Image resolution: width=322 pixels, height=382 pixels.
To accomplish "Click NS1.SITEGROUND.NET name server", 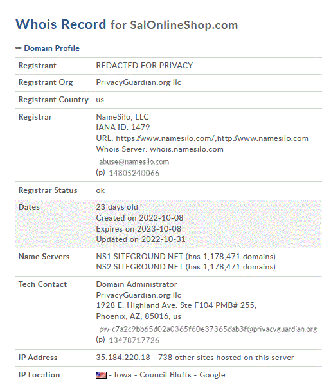I will pos(139,257).
